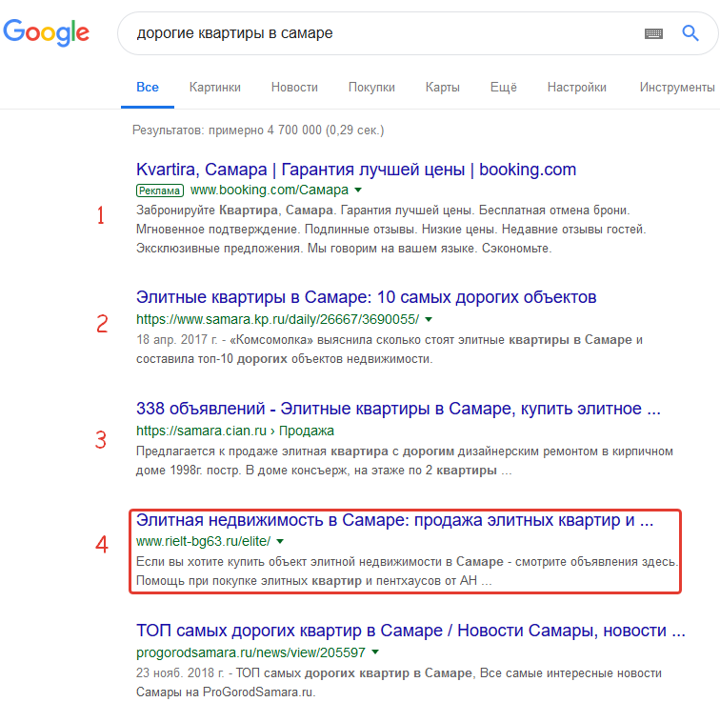Click the Реклама ad label badge
This screenshot has height=702, width=720.
coord(160,191)
